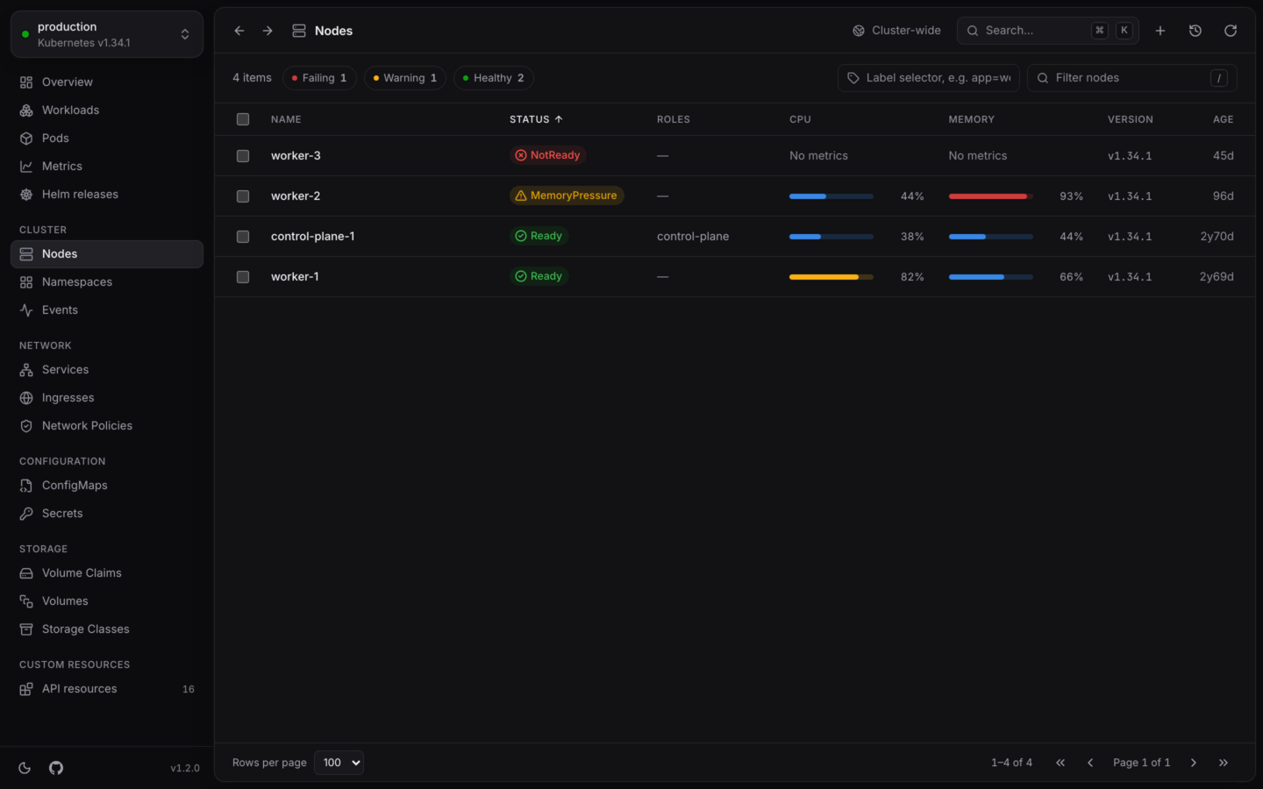Check the worker-3 row checkbox
The height and width of the screenshot is (789, 1263).
tap(243, 156)
